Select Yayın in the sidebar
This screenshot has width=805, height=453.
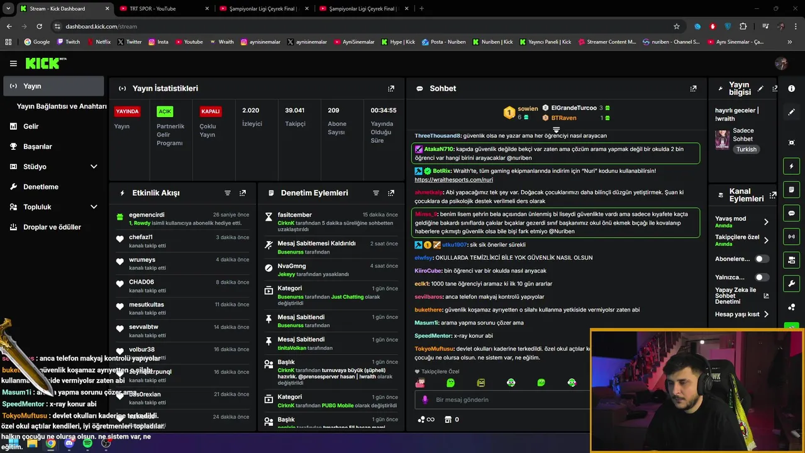(x=53, y=86)
